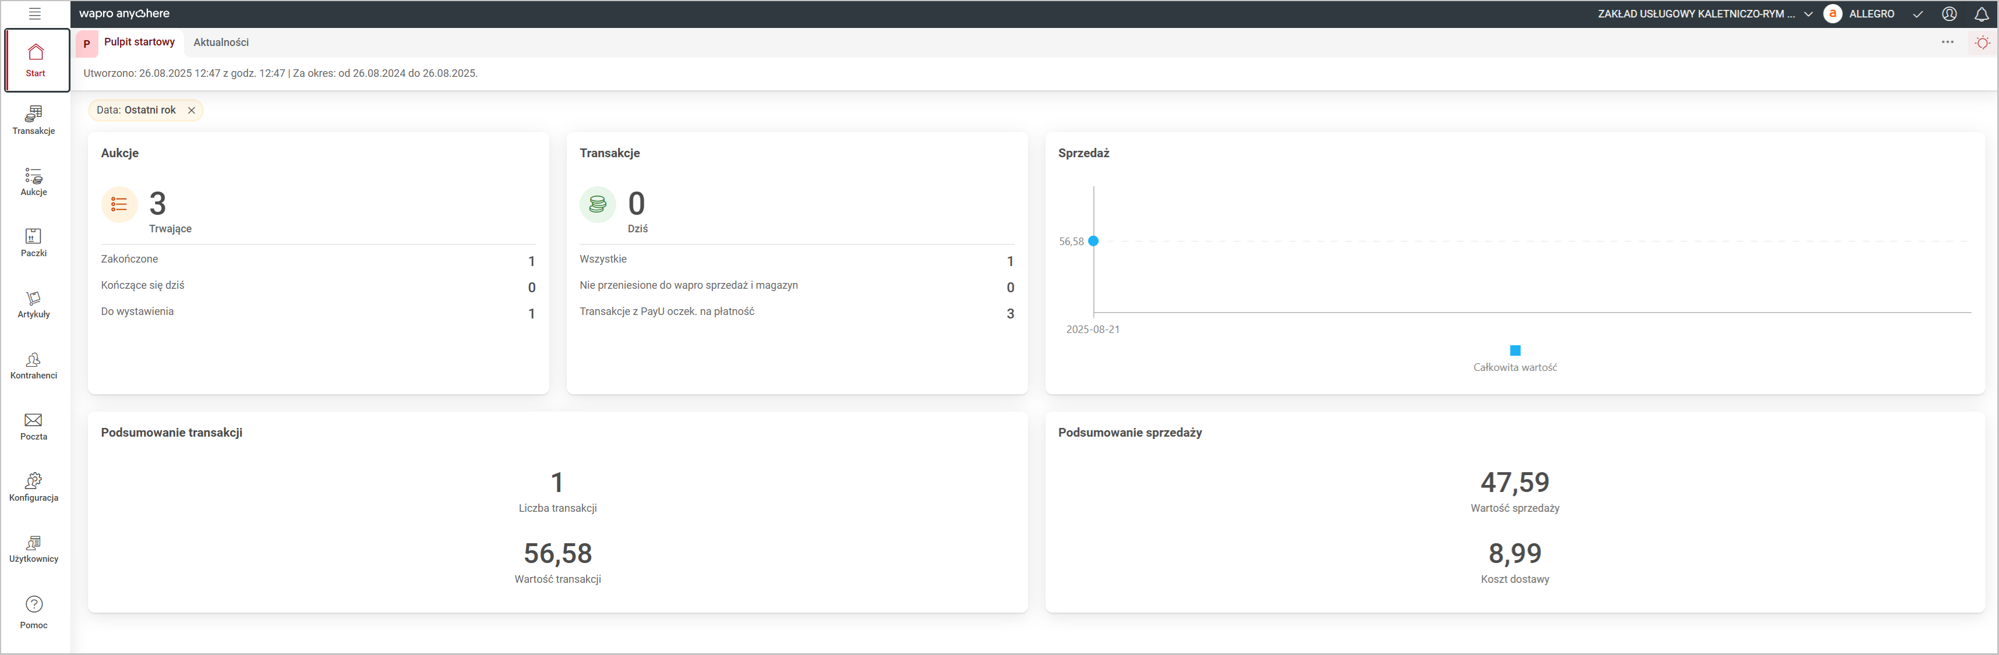Remove the Data: Ostatni rok filter
The height and width of the screenshot is (655, 1999).
[192, 110]
